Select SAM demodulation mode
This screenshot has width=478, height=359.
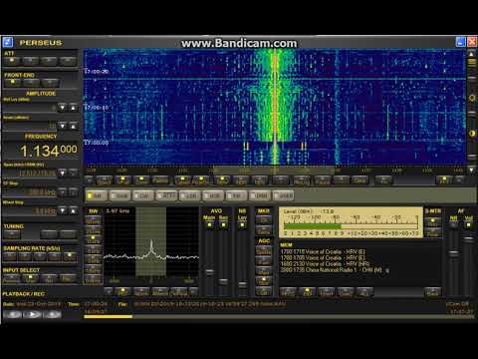tap(119, 195)
